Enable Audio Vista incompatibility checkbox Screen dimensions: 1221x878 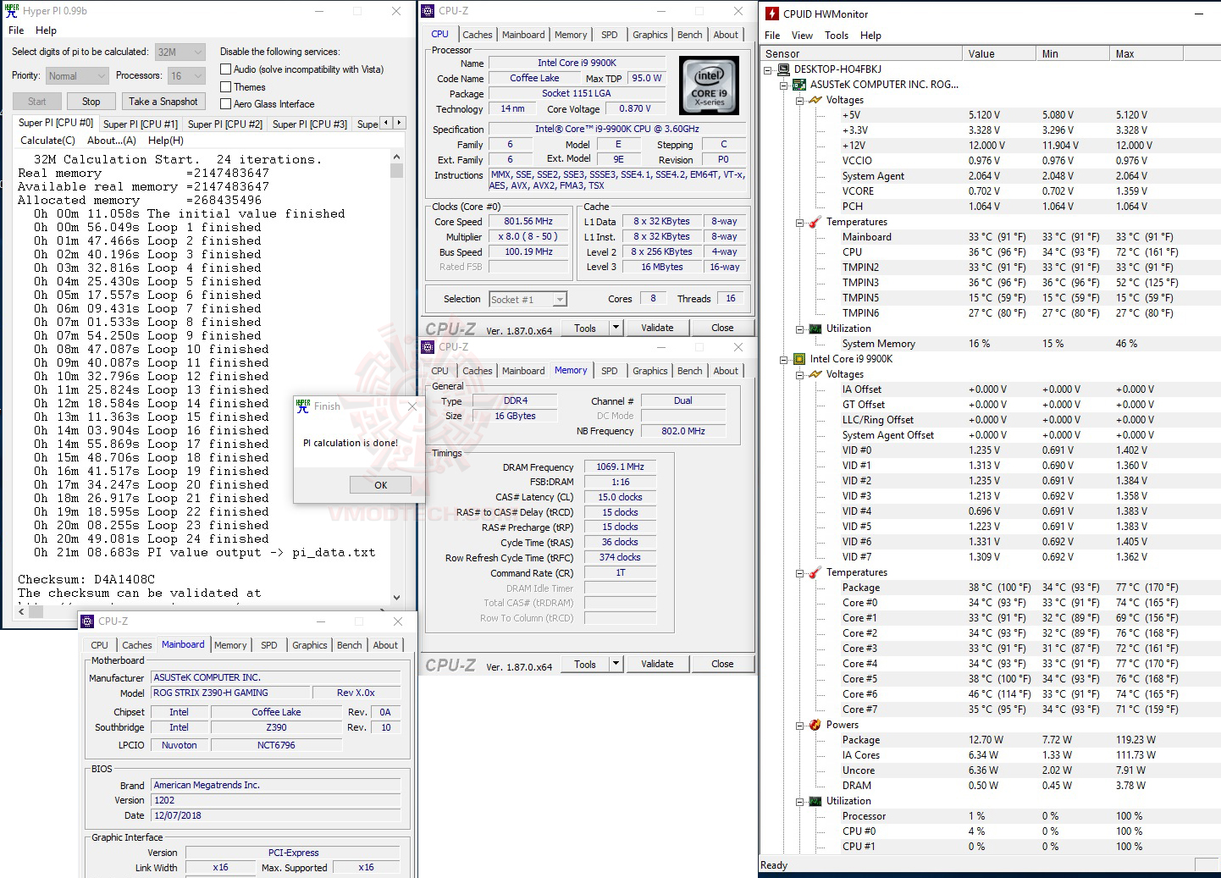click(225, 69)
